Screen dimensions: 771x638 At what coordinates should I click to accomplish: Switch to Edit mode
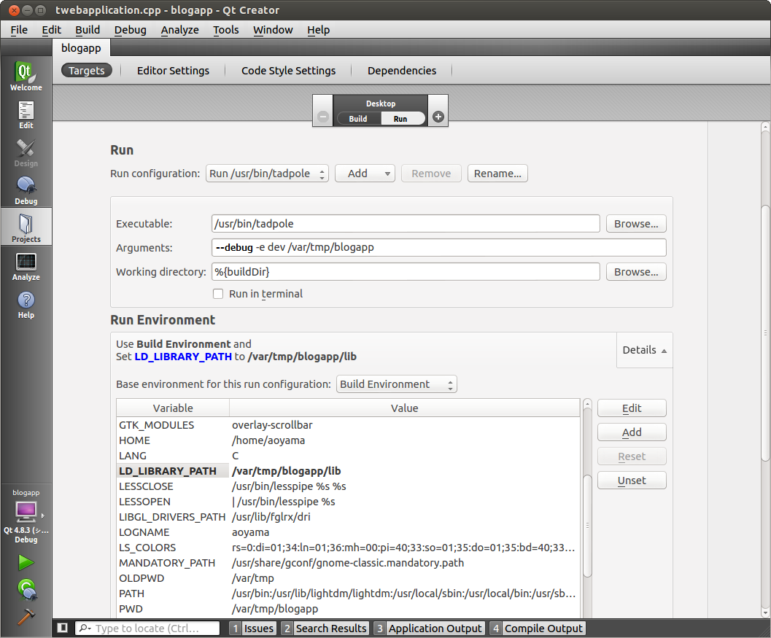click(26, 114)
